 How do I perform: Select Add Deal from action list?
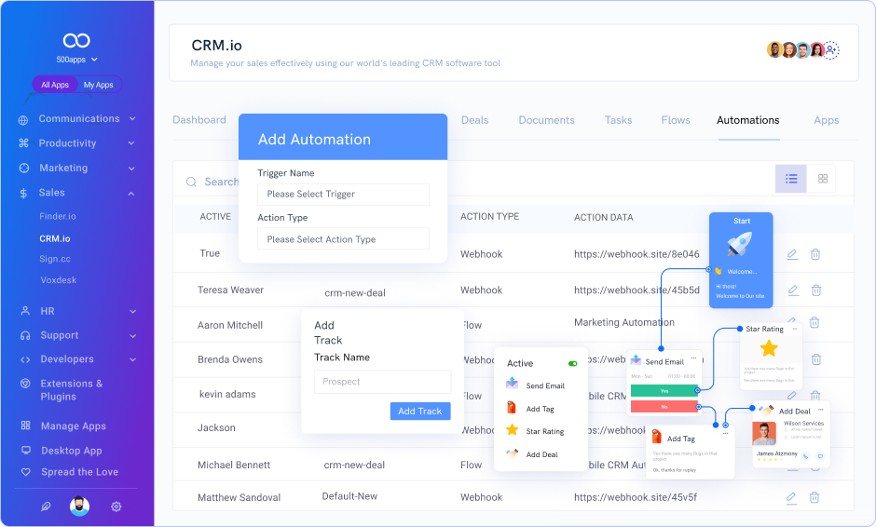point(532,454)
